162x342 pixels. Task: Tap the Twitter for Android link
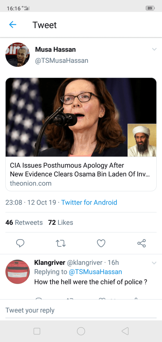pos(89,203)
